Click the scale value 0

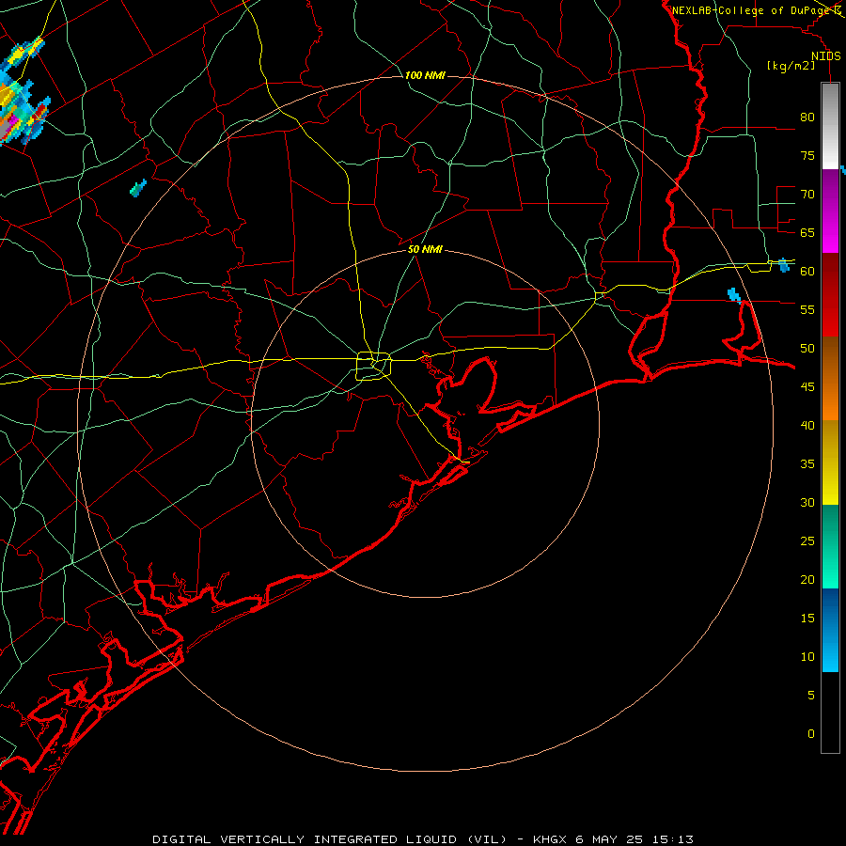point(811,734)
